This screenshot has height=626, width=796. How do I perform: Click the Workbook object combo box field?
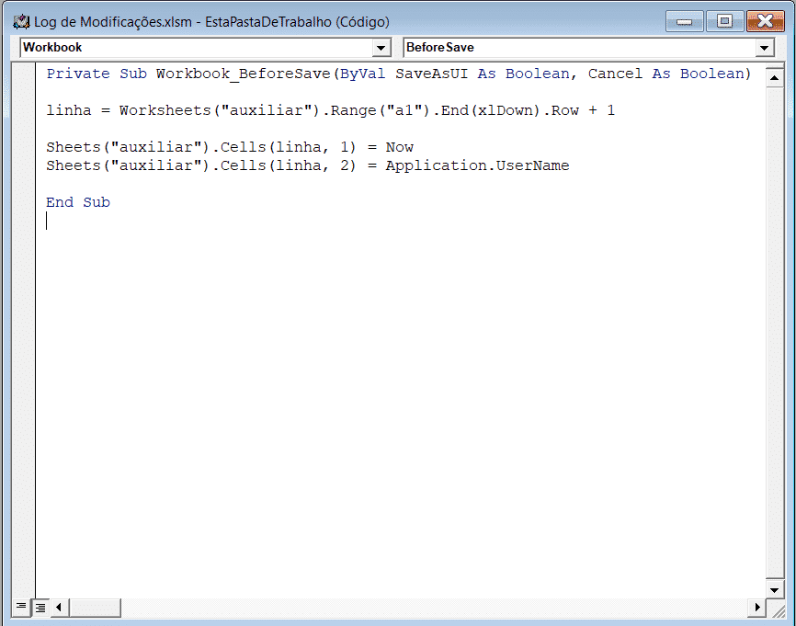(206, 48)
